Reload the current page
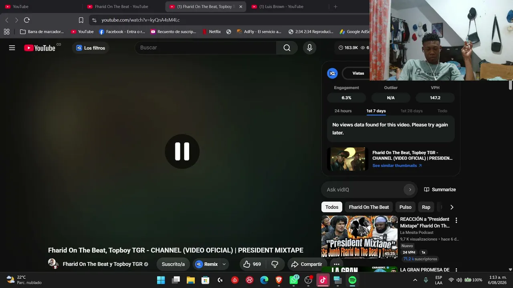This screenshot has height=288, width=513. point(27,20)
